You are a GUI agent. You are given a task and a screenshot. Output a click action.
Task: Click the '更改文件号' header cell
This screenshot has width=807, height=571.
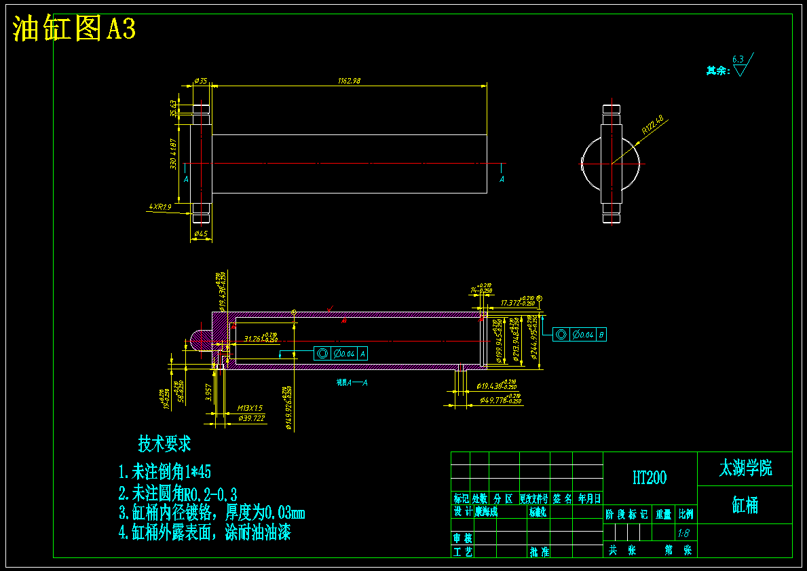click(x=533, y=498)
